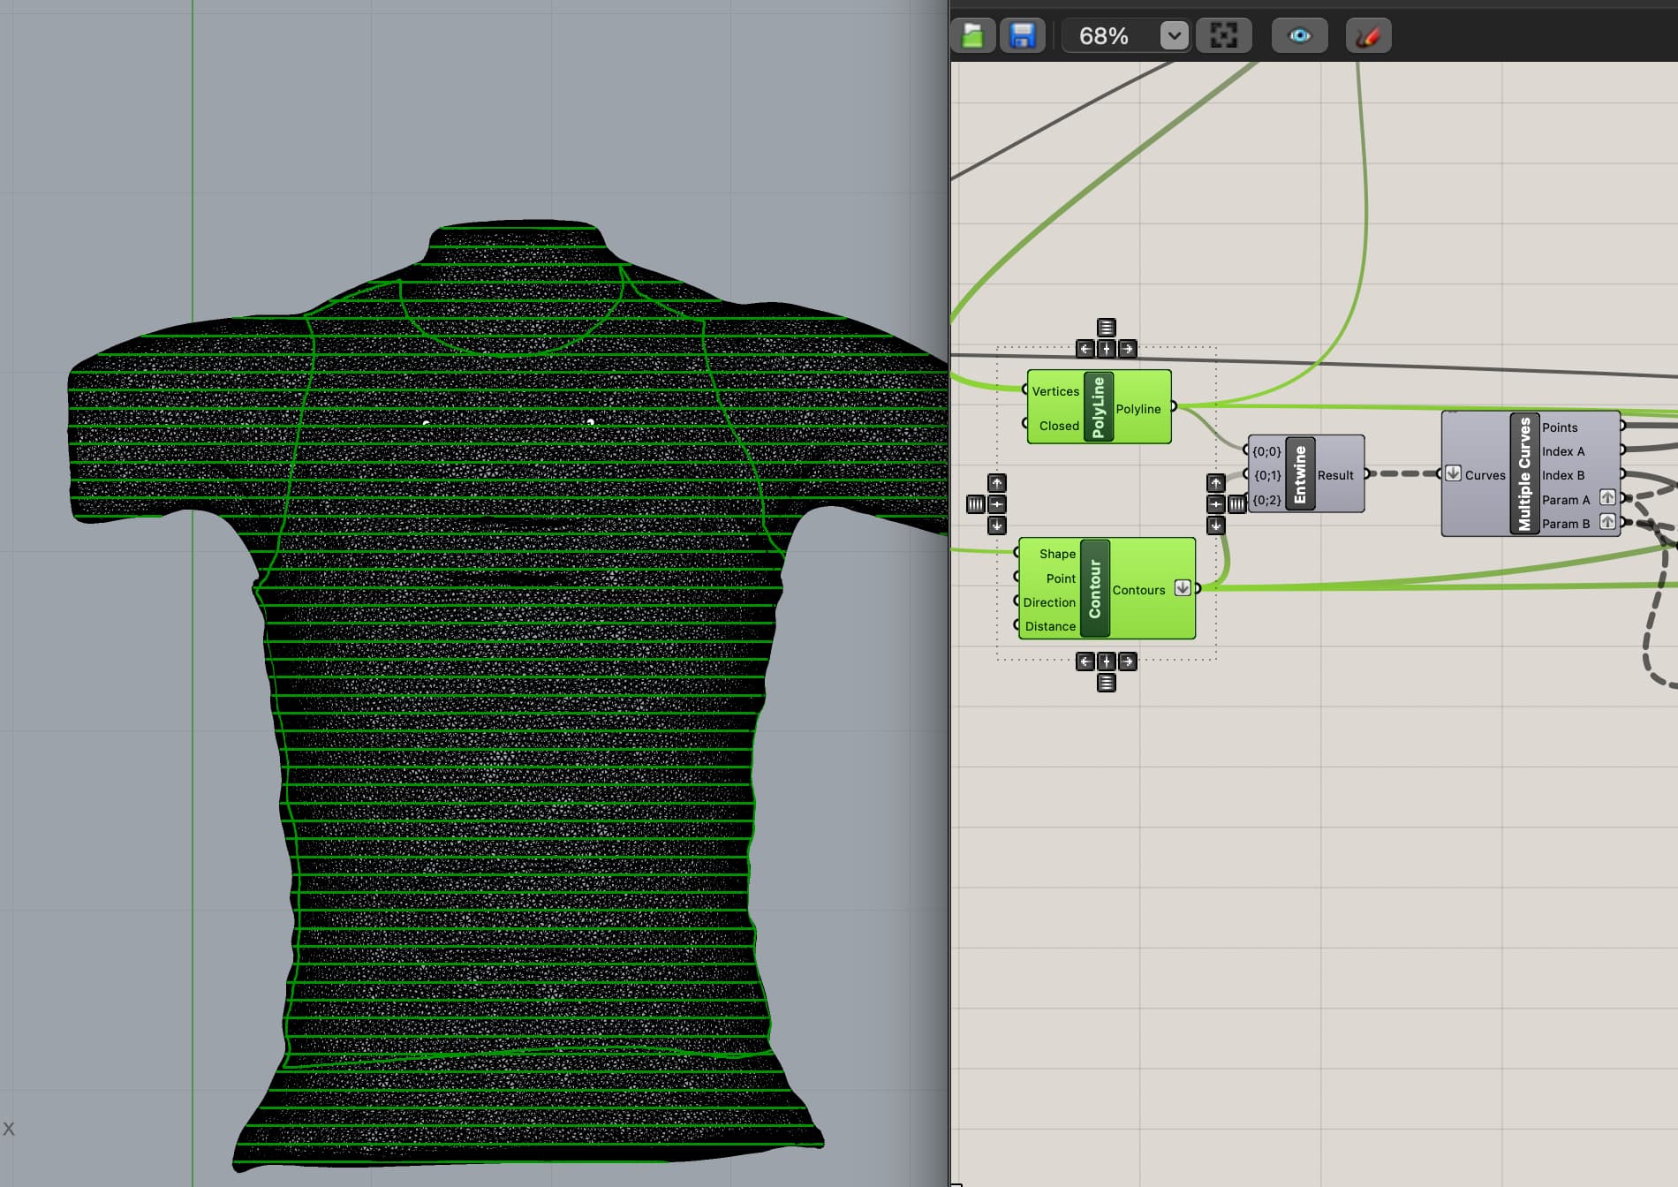Click the Closed input of PolyLine
Screen dimensions: 1678x1187
1059,426
